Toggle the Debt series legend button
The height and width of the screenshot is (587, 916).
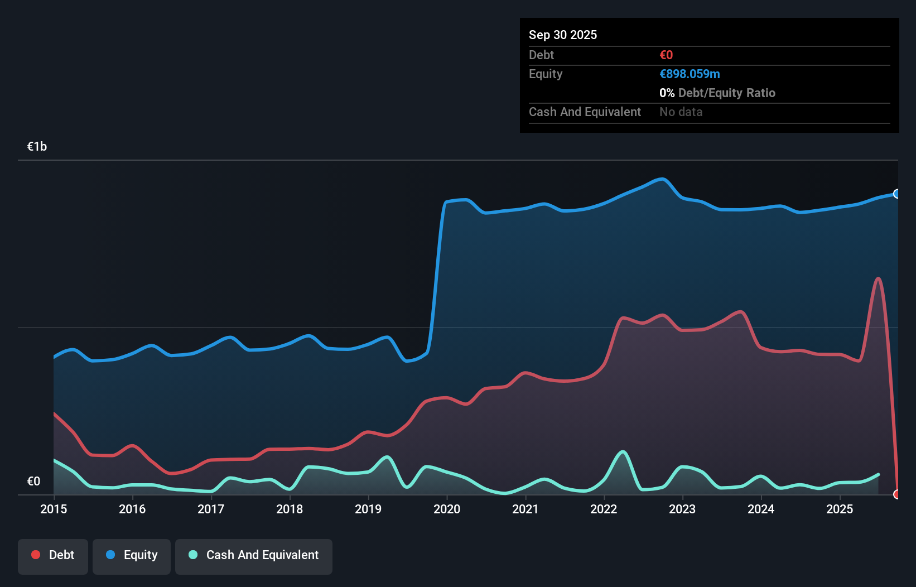53,556
